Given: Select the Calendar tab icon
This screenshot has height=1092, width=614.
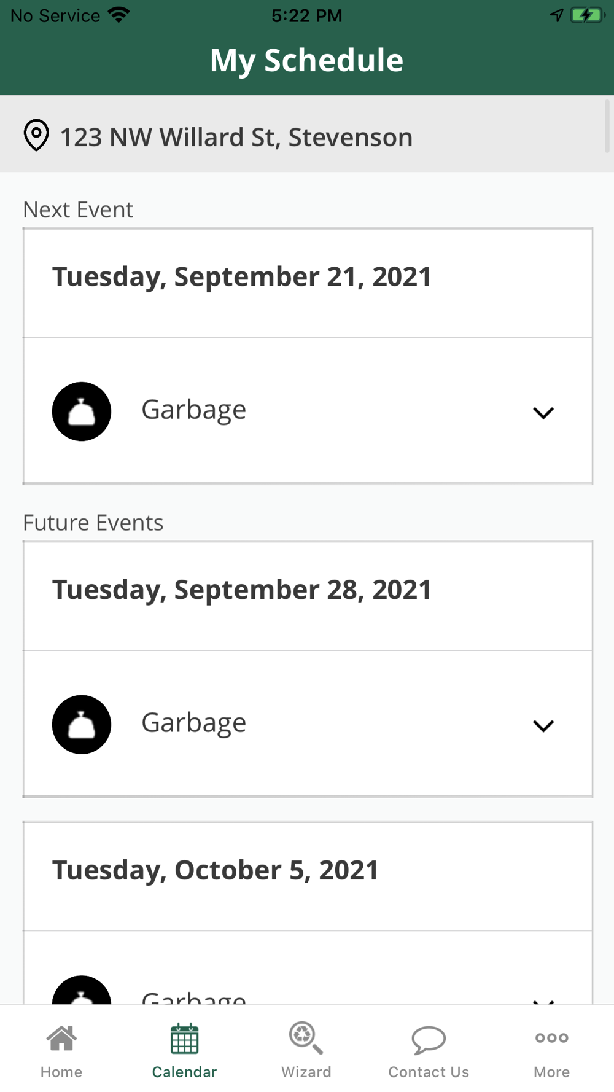Looking at the screenshot, I should pyautogui.click(x=184, y=1039).
